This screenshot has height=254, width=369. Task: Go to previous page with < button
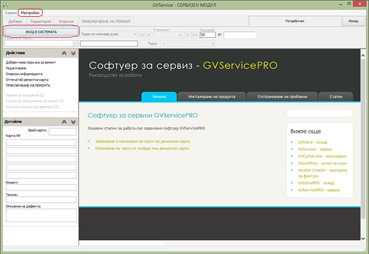pos(149,35)
